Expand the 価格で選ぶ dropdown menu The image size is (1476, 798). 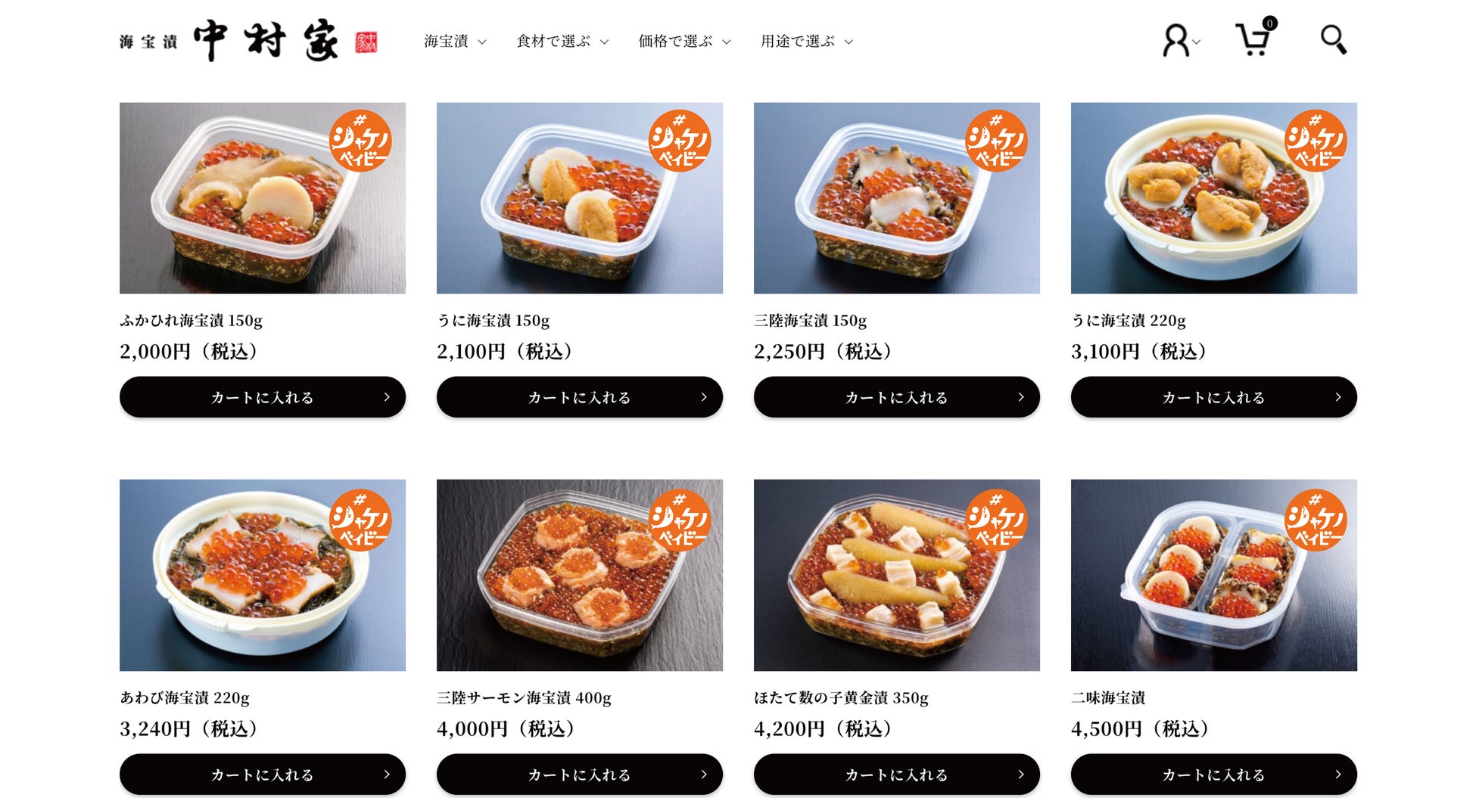(684, 42)
